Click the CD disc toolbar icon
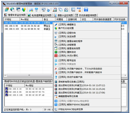This screenshot has width=130, height=113. 66,10
